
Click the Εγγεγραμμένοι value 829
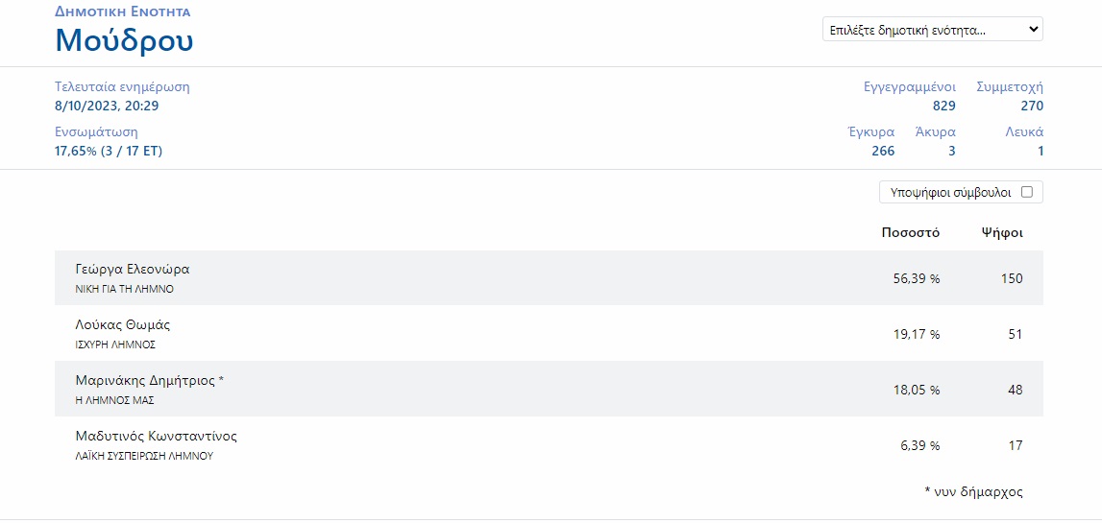[943, 106]
